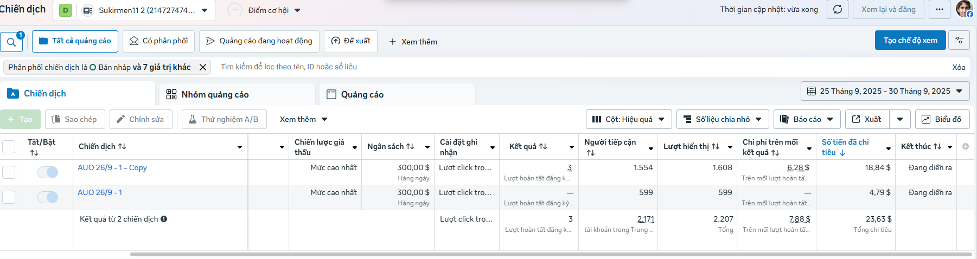This screenshot has width=977, height=259.
Task: Check the select-all campaigns header checkbox
Action: [9, 147]
